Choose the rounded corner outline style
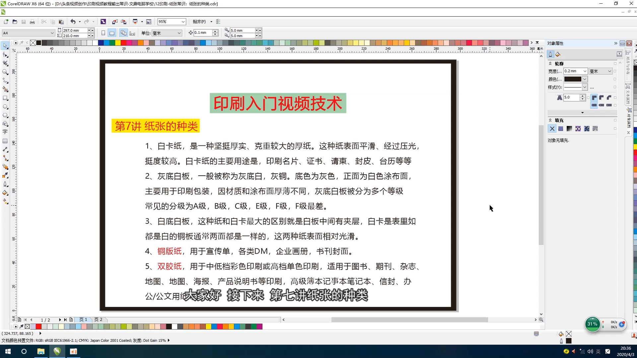The image size is (637, 358). point(602,97)
